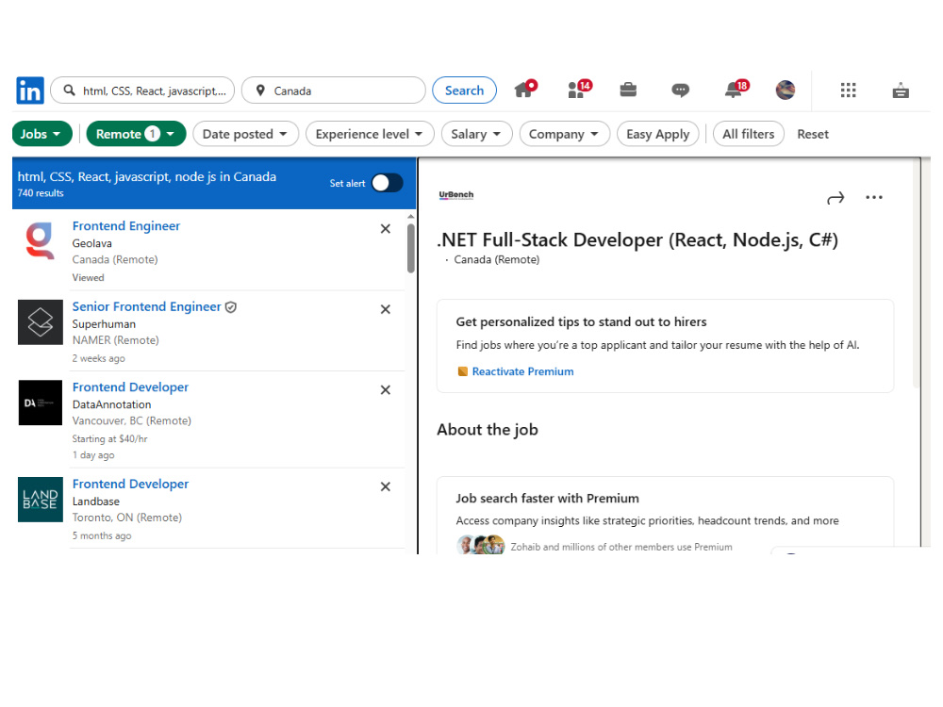943x707 pixels.
Task: Click the DataAnnotation logo thumbnail
Action: pyautogui.click(x=41, y=403)
